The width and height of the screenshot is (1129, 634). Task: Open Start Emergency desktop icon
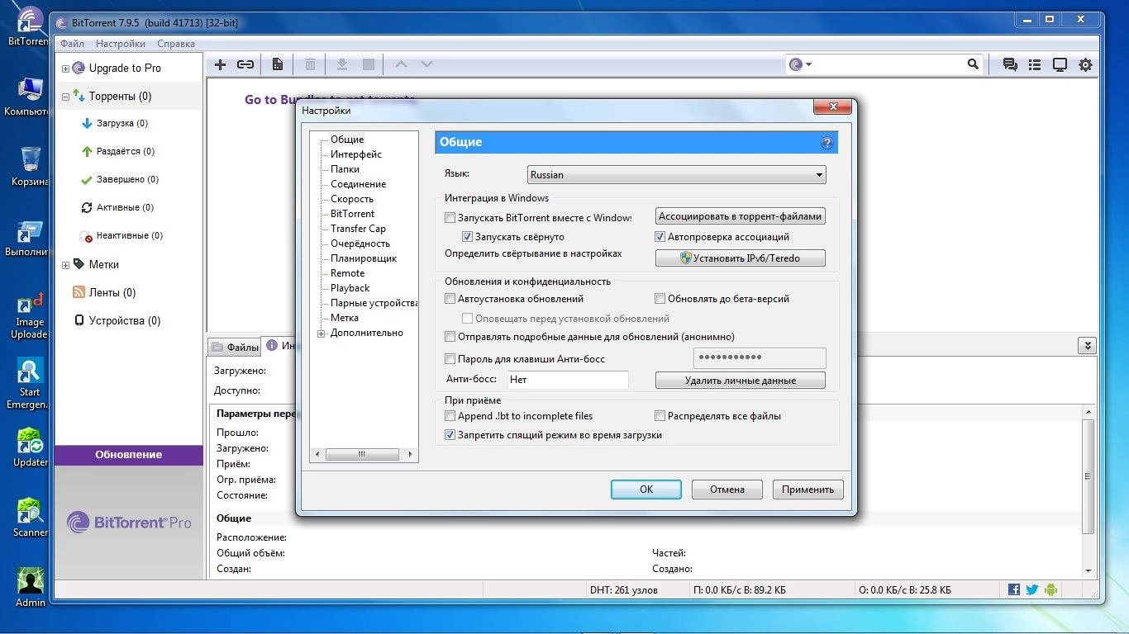[30, 384]
